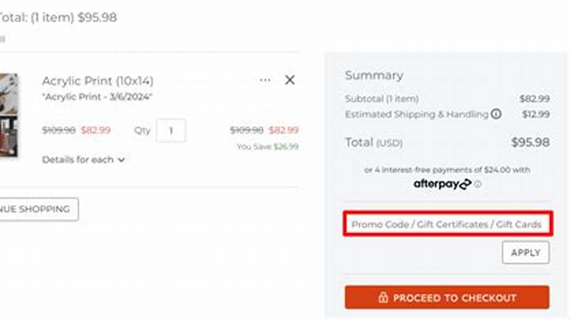Select the 'Total: (1 item) $95.98' header
570x320 pixels.
(58, 18)
